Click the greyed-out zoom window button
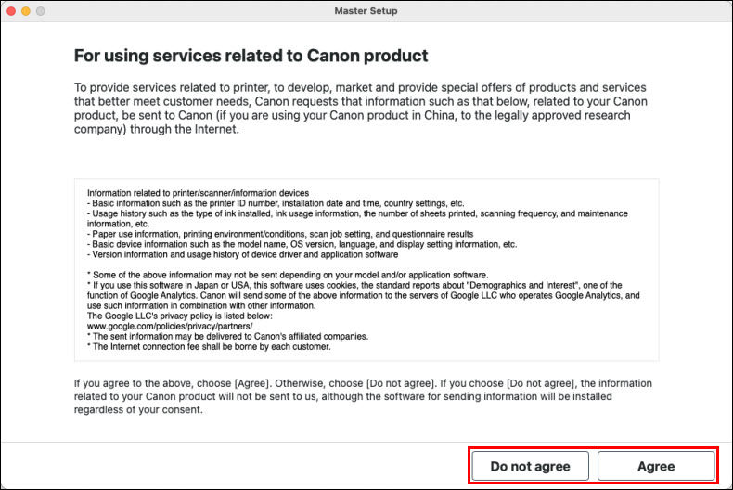This screenshot has height=490, width=733. pos(41,11)
